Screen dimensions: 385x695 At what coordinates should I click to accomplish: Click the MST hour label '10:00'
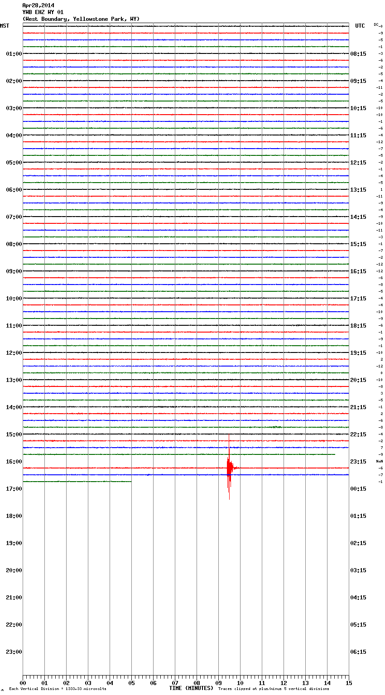point(14,299)
